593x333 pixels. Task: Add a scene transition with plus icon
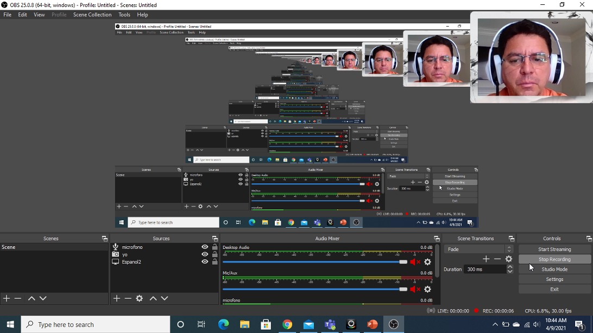(486, 259)
